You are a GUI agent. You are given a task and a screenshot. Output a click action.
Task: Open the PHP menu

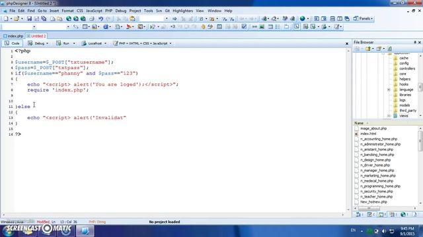pos(108,11)
